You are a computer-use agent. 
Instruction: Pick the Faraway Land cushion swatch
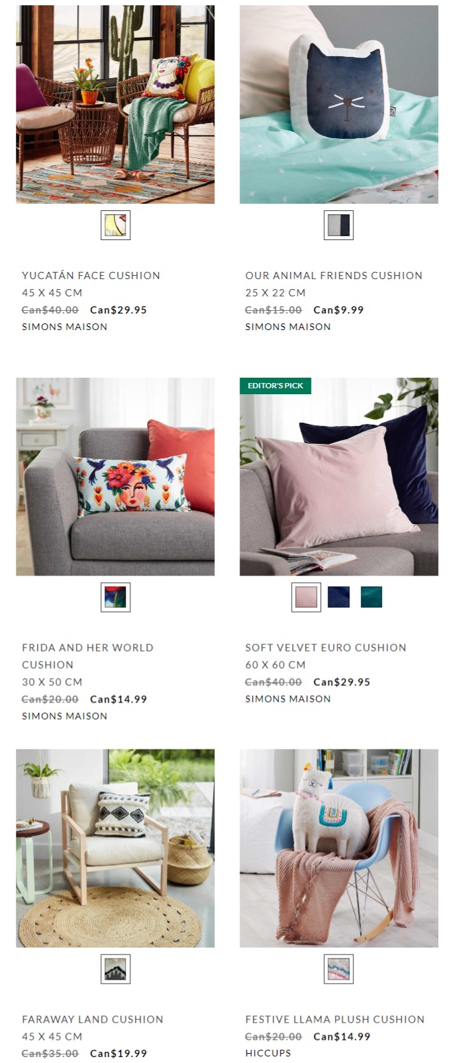(115, 969)
